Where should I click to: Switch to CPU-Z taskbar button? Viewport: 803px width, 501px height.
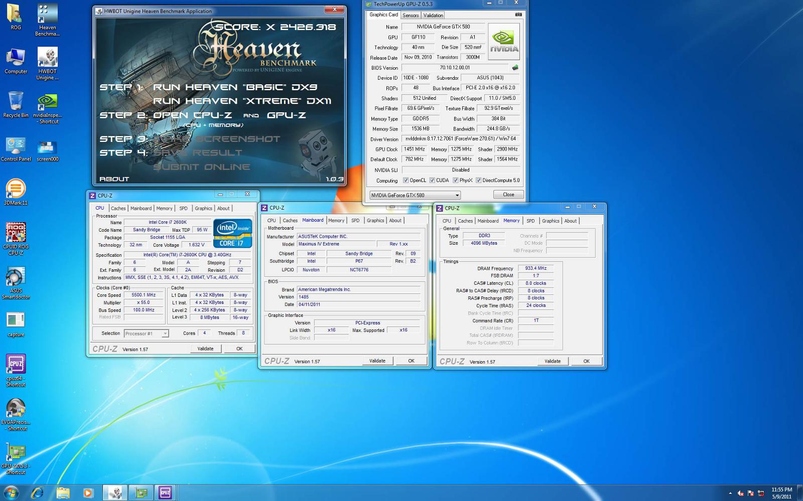click(x=165, y=493)
